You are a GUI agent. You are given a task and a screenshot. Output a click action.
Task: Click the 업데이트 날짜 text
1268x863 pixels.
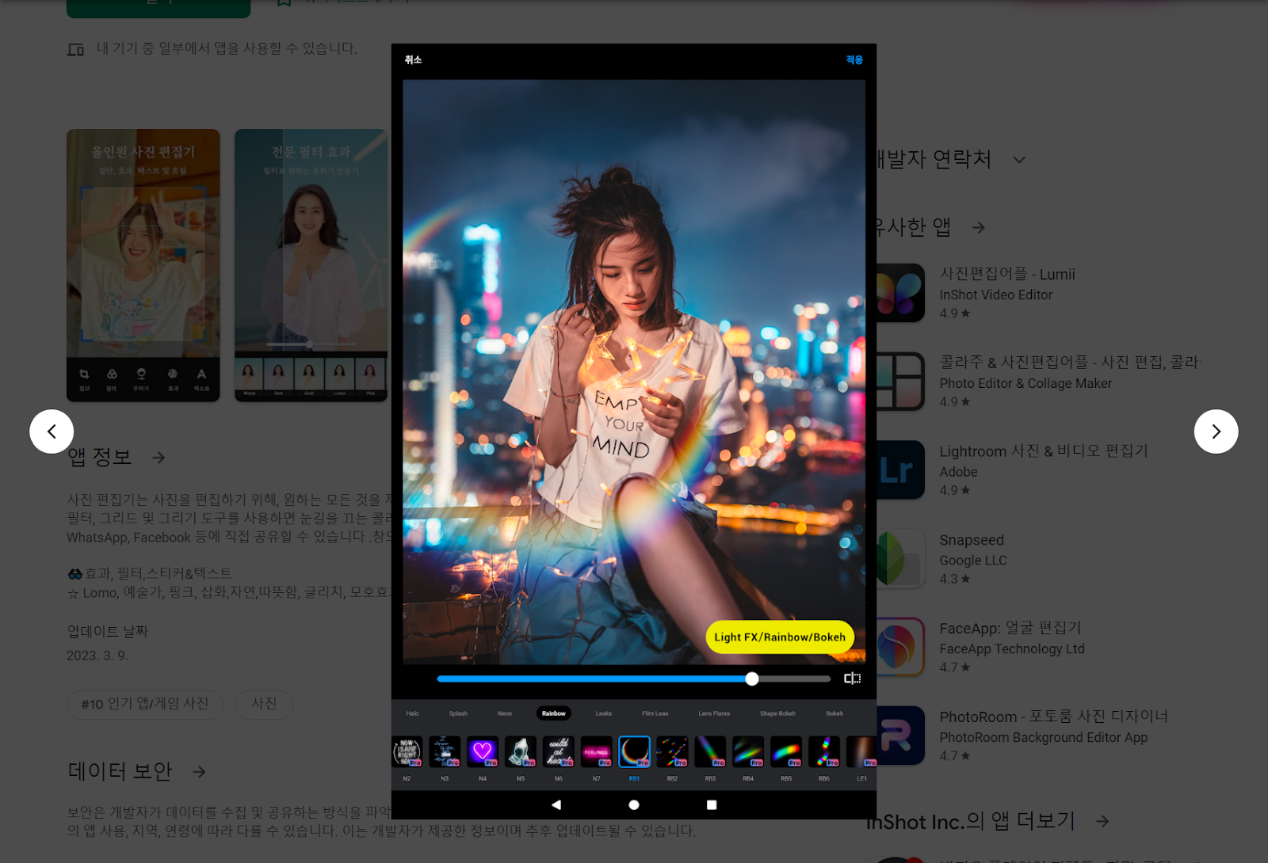(108, 632)
